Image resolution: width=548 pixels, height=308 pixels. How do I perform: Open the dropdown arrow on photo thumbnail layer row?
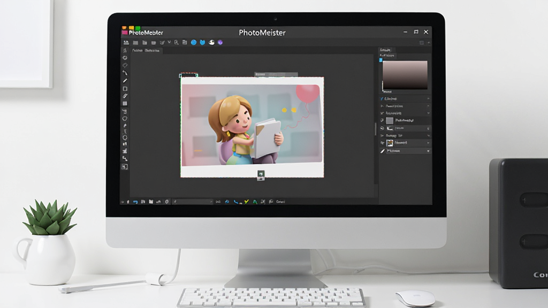[x=428, y=143]
